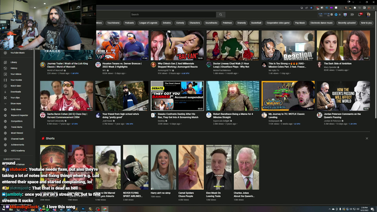Screen dimensions: 377x212
Task: Open Doctor Livesey Chad Walk thumbnail
Action: pyautogui.click(x=233, y=45)
